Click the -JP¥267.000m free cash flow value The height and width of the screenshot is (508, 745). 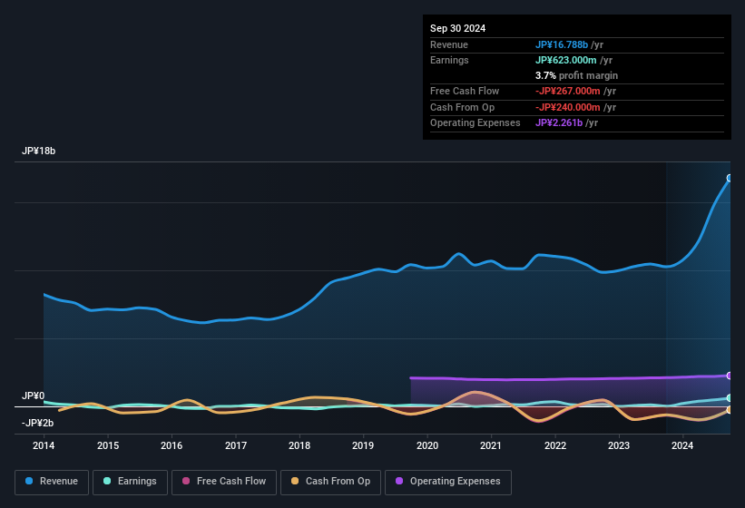click(x=568, y=91)
